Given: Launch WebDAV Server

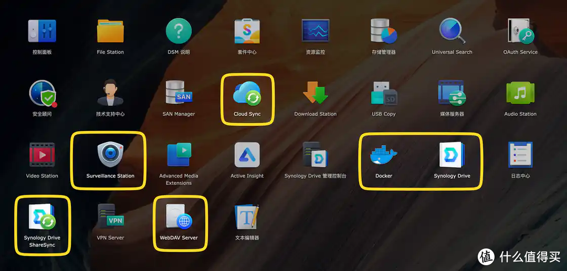Looking at the screenshot, I should 178,216.
